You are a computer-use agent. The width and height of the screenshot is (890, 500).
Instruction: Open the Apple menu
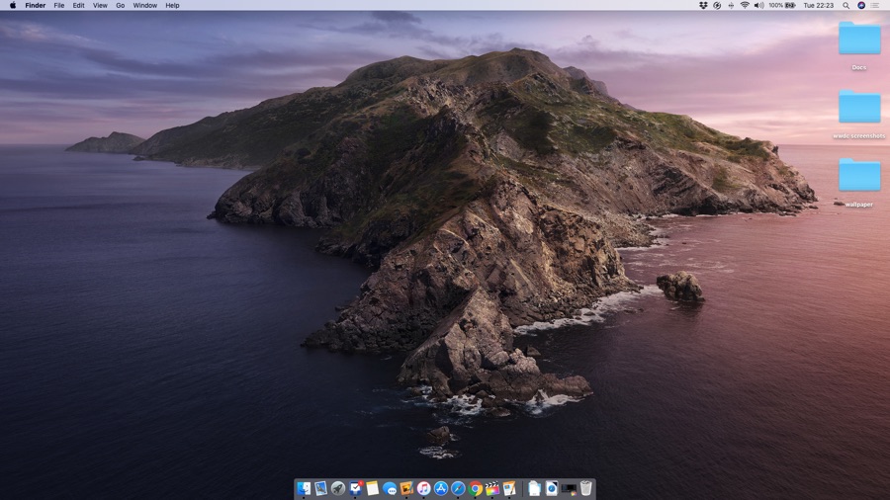coord(13,5)
